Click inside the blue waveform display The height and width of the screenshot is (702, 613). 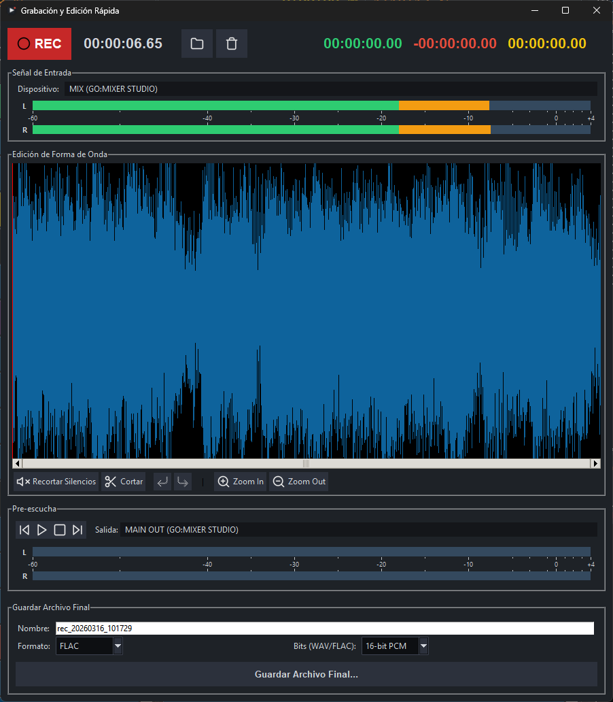click(306, 311)
